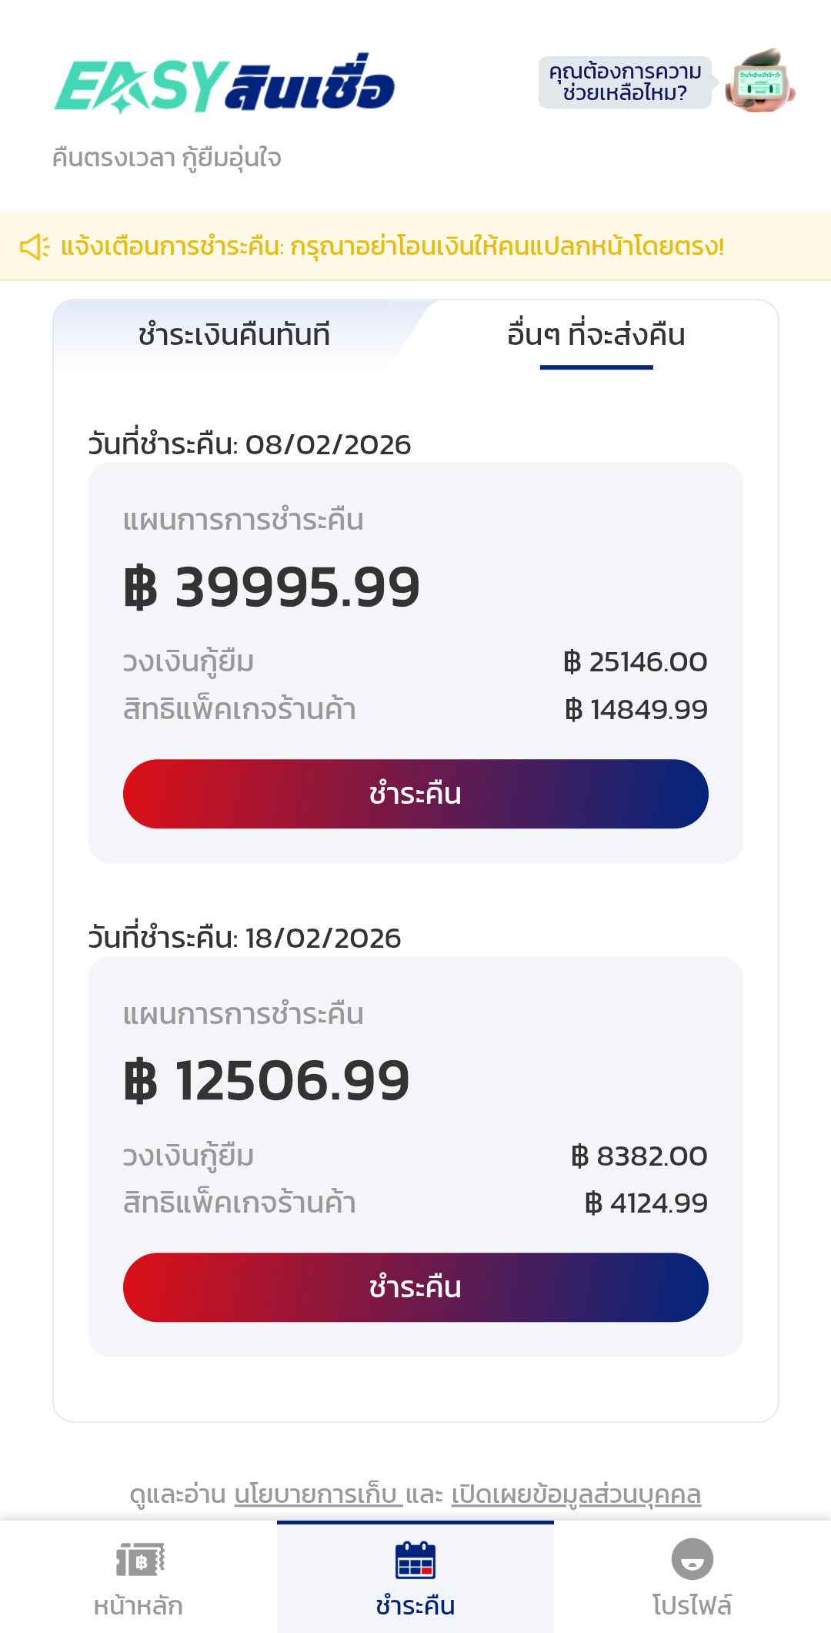Tap the ฿ 12506.99 repayment amount
831x1633 pixels.
266,1081
